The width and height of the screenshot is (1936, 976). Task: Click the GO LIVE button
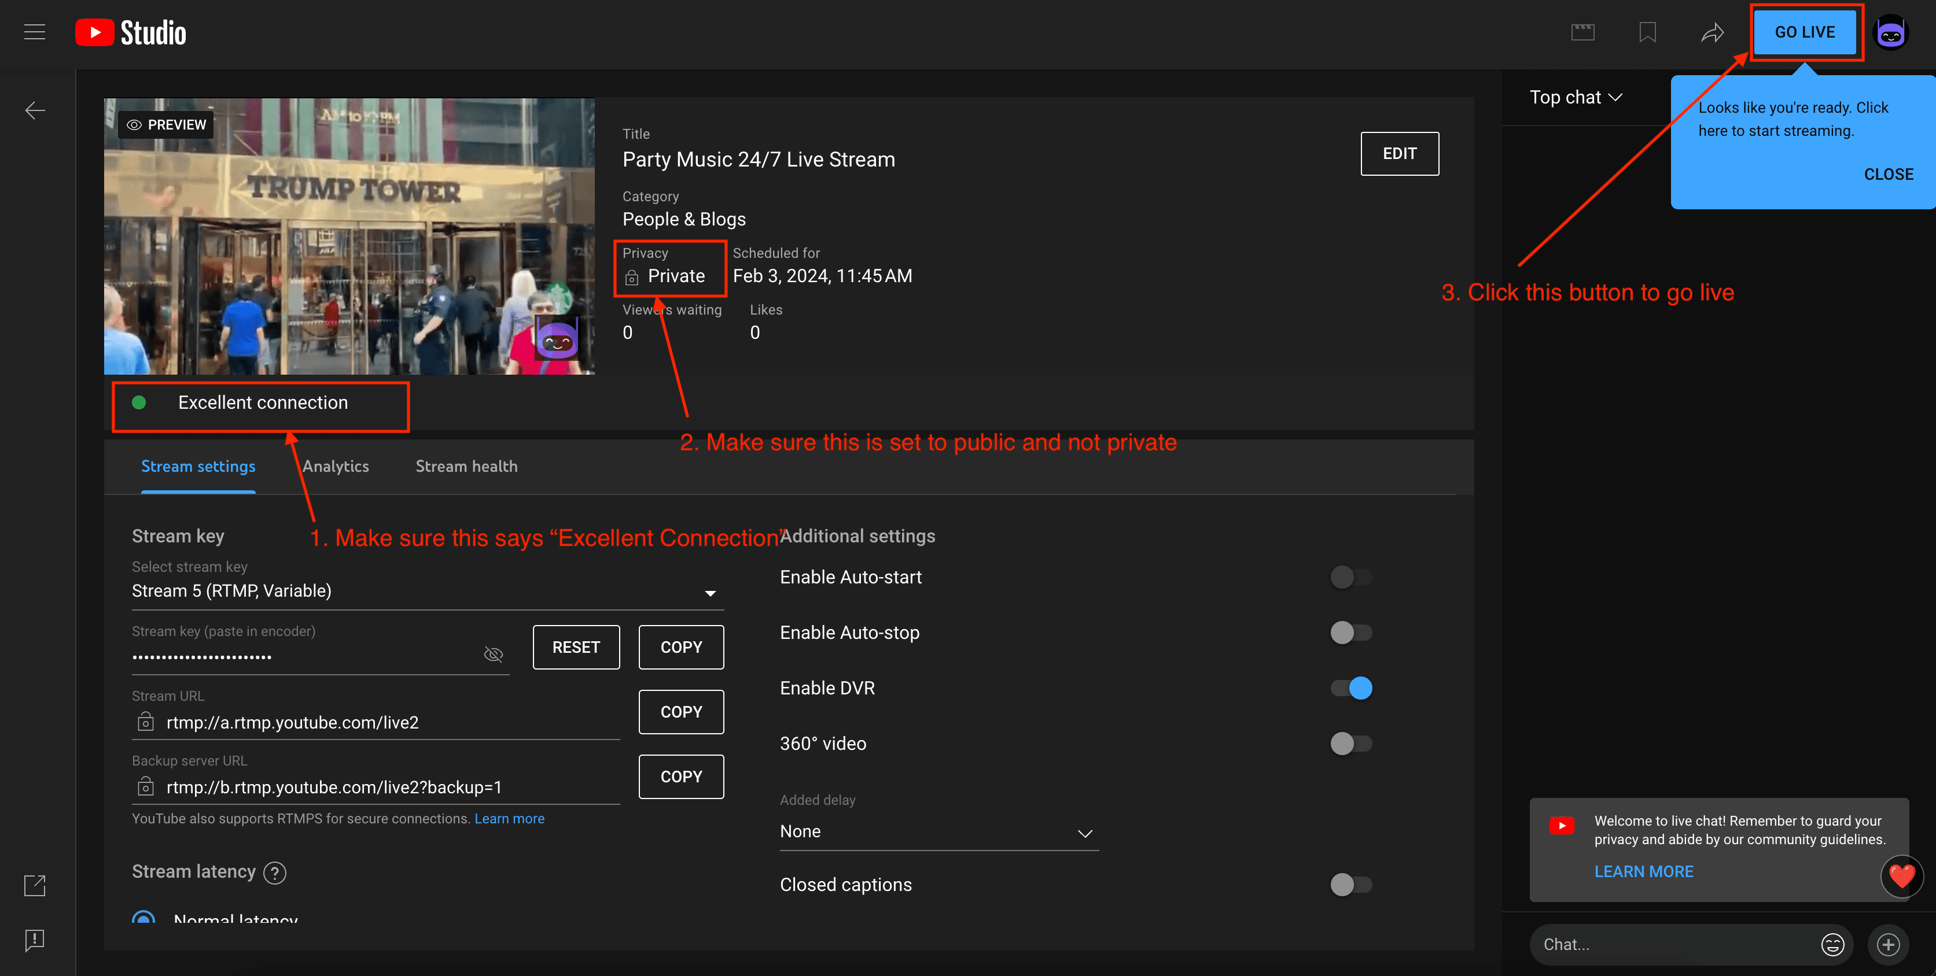[1805, 32]
